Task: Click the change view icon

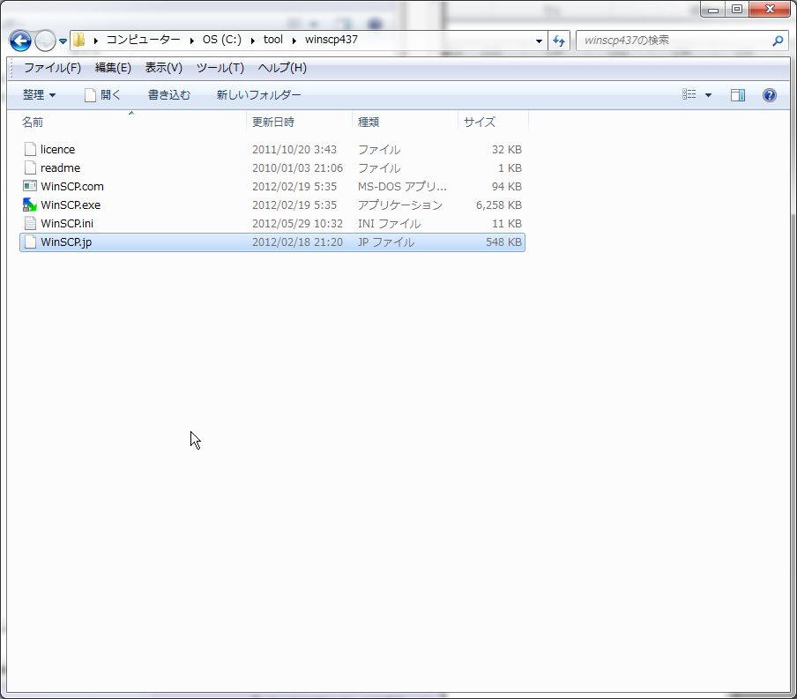Action: point(689,94)
